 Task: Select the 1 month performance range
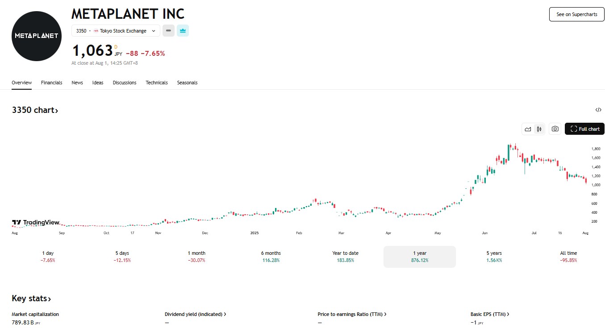pos(196,257)
